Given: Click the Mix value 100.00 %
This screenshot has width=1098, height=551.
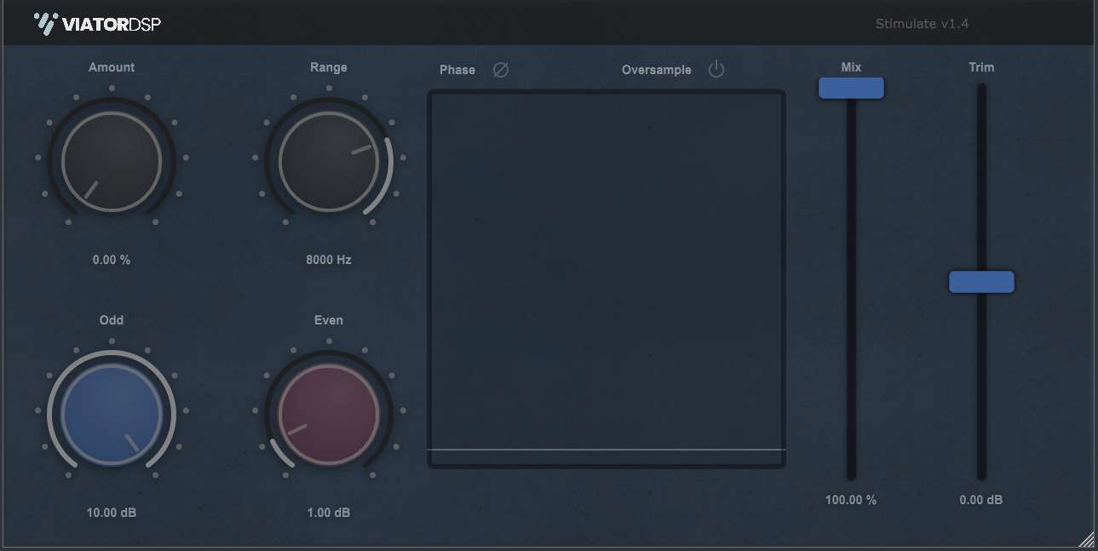Looking at the screenshot, I should coord(851,500).
